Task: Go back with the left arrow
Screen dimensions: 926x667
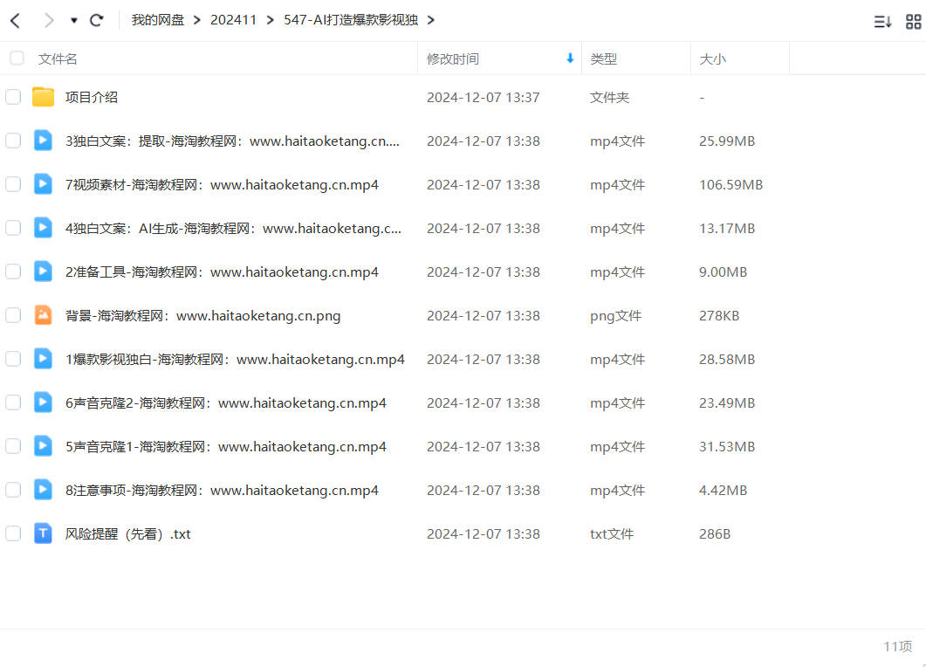Action: click(x=16, y=21)
